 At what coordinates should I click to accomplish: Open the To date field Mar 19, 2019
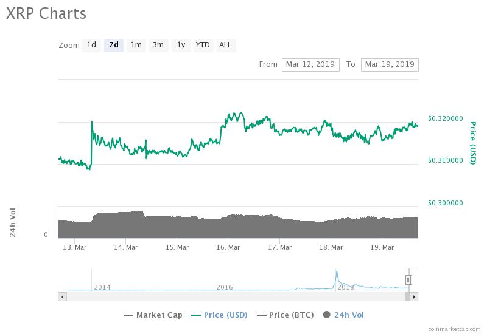pos(390,64)
